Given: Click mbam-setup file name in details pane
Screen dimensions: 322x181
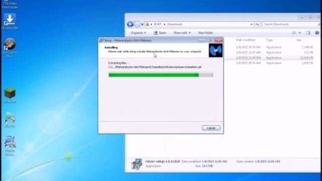Looking at the screenshot, I should (x=163, y=161).
